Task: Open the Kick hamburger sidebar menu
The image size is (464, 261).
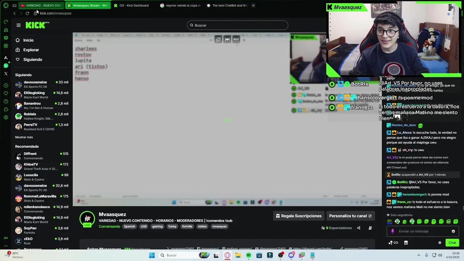Action: (18, 25)
